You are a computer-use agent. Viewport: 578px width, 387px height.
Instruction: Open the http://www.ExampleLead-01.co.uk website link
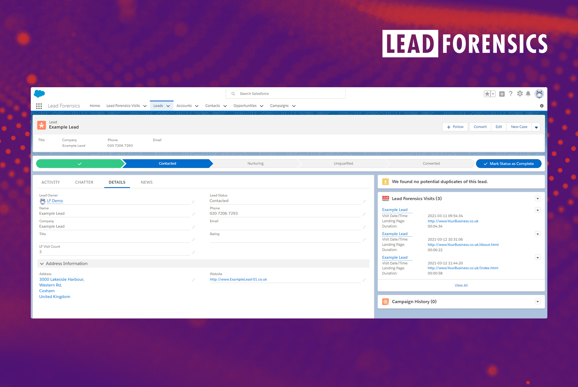point(238,279)
